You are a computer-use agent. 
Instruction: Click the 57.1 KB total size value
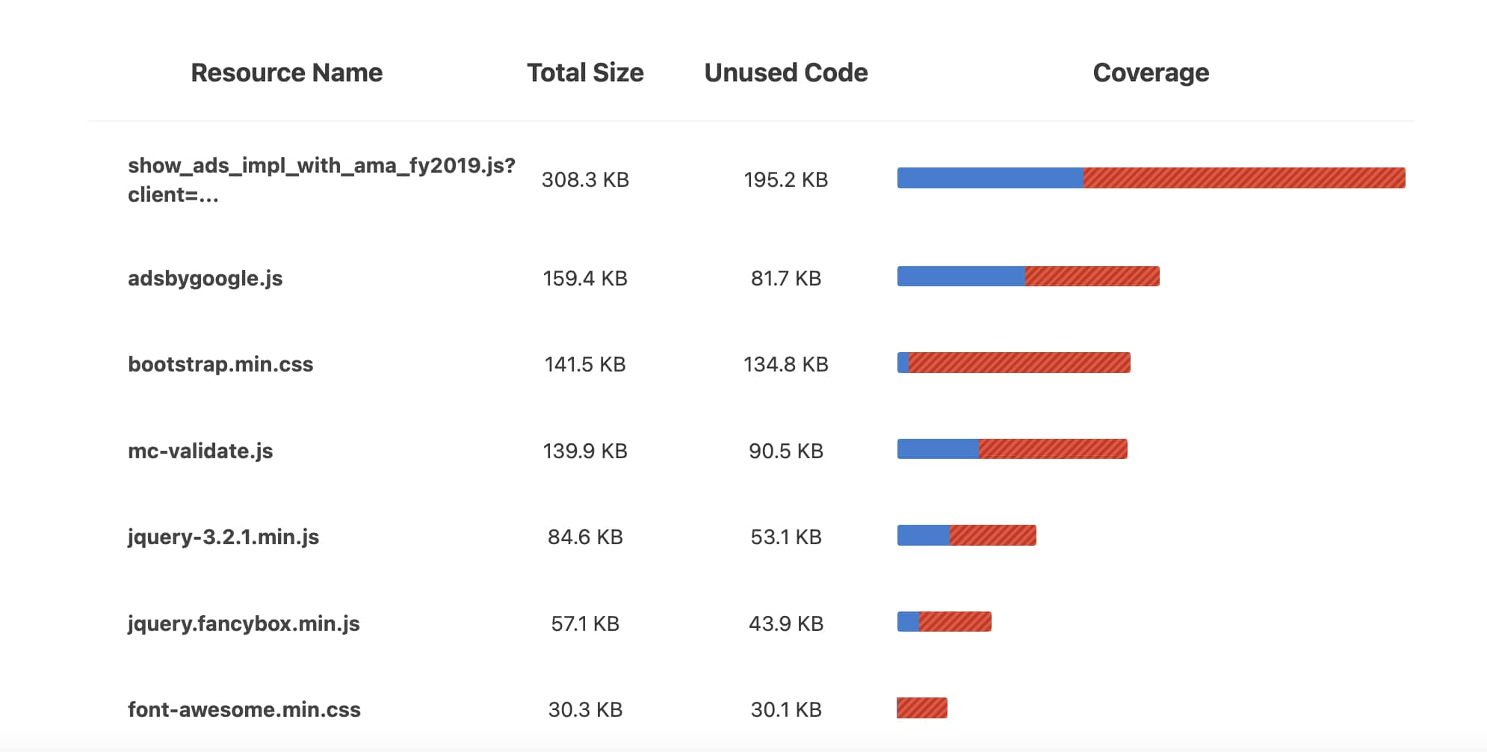click(x=585, y=623)
